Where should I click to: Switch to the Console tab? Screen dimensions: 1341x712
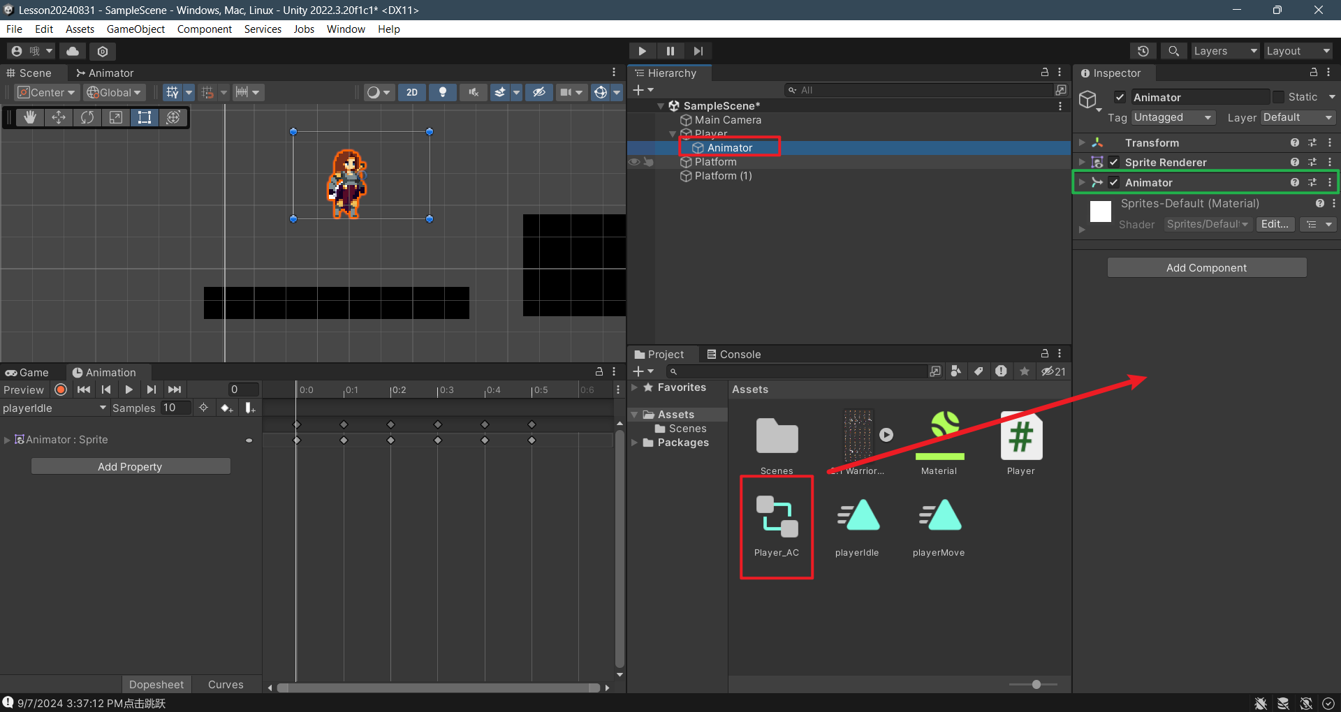[x=733, y=354]
